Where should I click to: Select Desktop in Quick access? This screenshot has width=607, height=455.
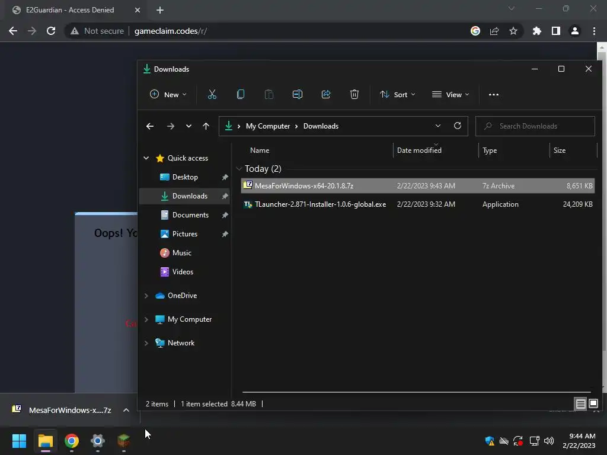click(x=185, y=177)
